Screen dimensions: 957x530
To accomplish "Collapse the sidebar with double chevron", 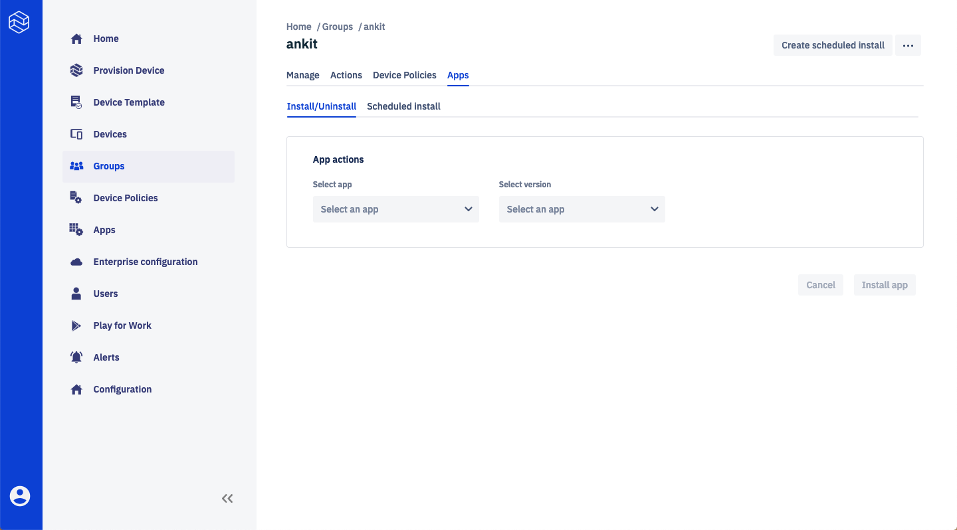I will pos(227,498).
